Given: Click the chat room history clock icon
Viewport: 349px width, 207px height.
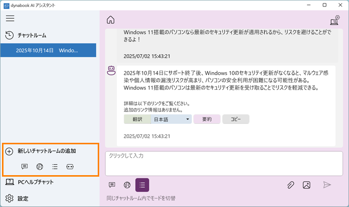Looking at the screenshot, I should (x=9, y=35).
